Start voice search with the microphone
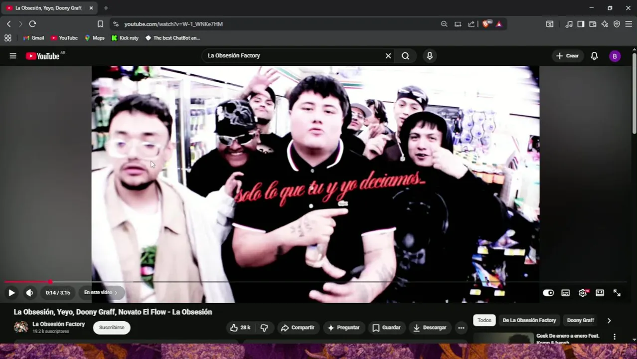 430,56
